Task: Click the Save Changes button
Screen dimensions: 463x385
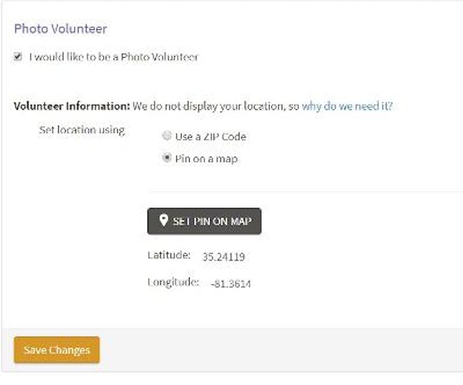Action: [x=57, y=350]
